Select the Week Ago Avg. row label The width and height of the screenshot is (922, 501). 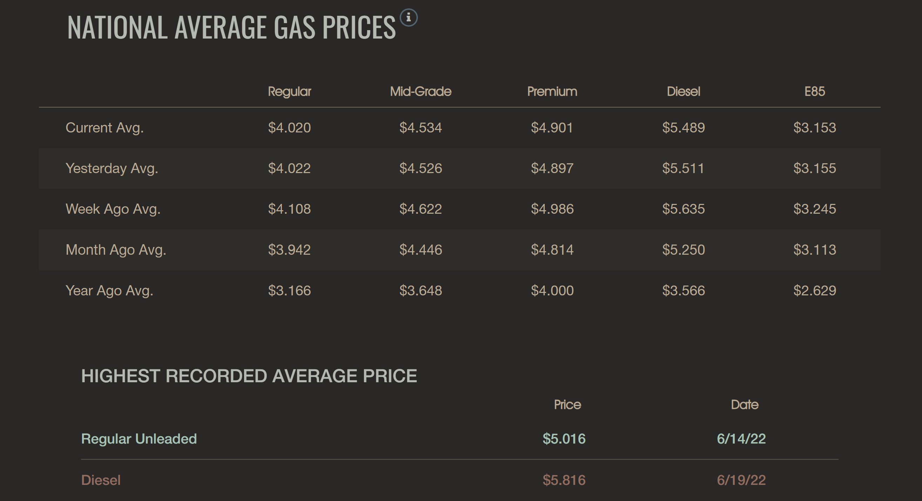click(x=113, y=209)
